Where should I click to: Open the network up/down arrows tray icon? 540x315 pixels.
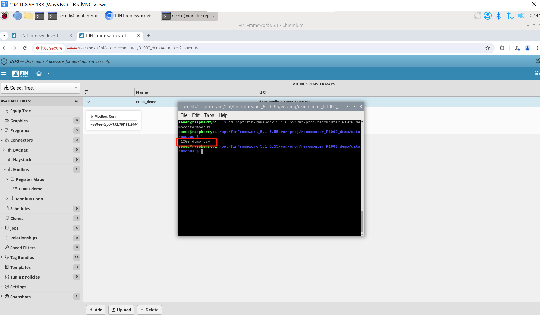coord(510,16)
